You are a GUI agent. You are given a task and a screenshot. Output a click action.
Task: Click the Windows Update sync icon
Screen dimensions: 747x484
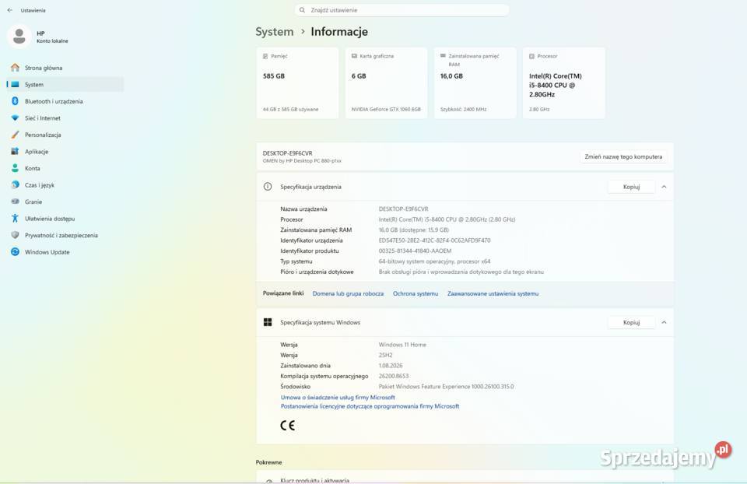tap(16, 251)
